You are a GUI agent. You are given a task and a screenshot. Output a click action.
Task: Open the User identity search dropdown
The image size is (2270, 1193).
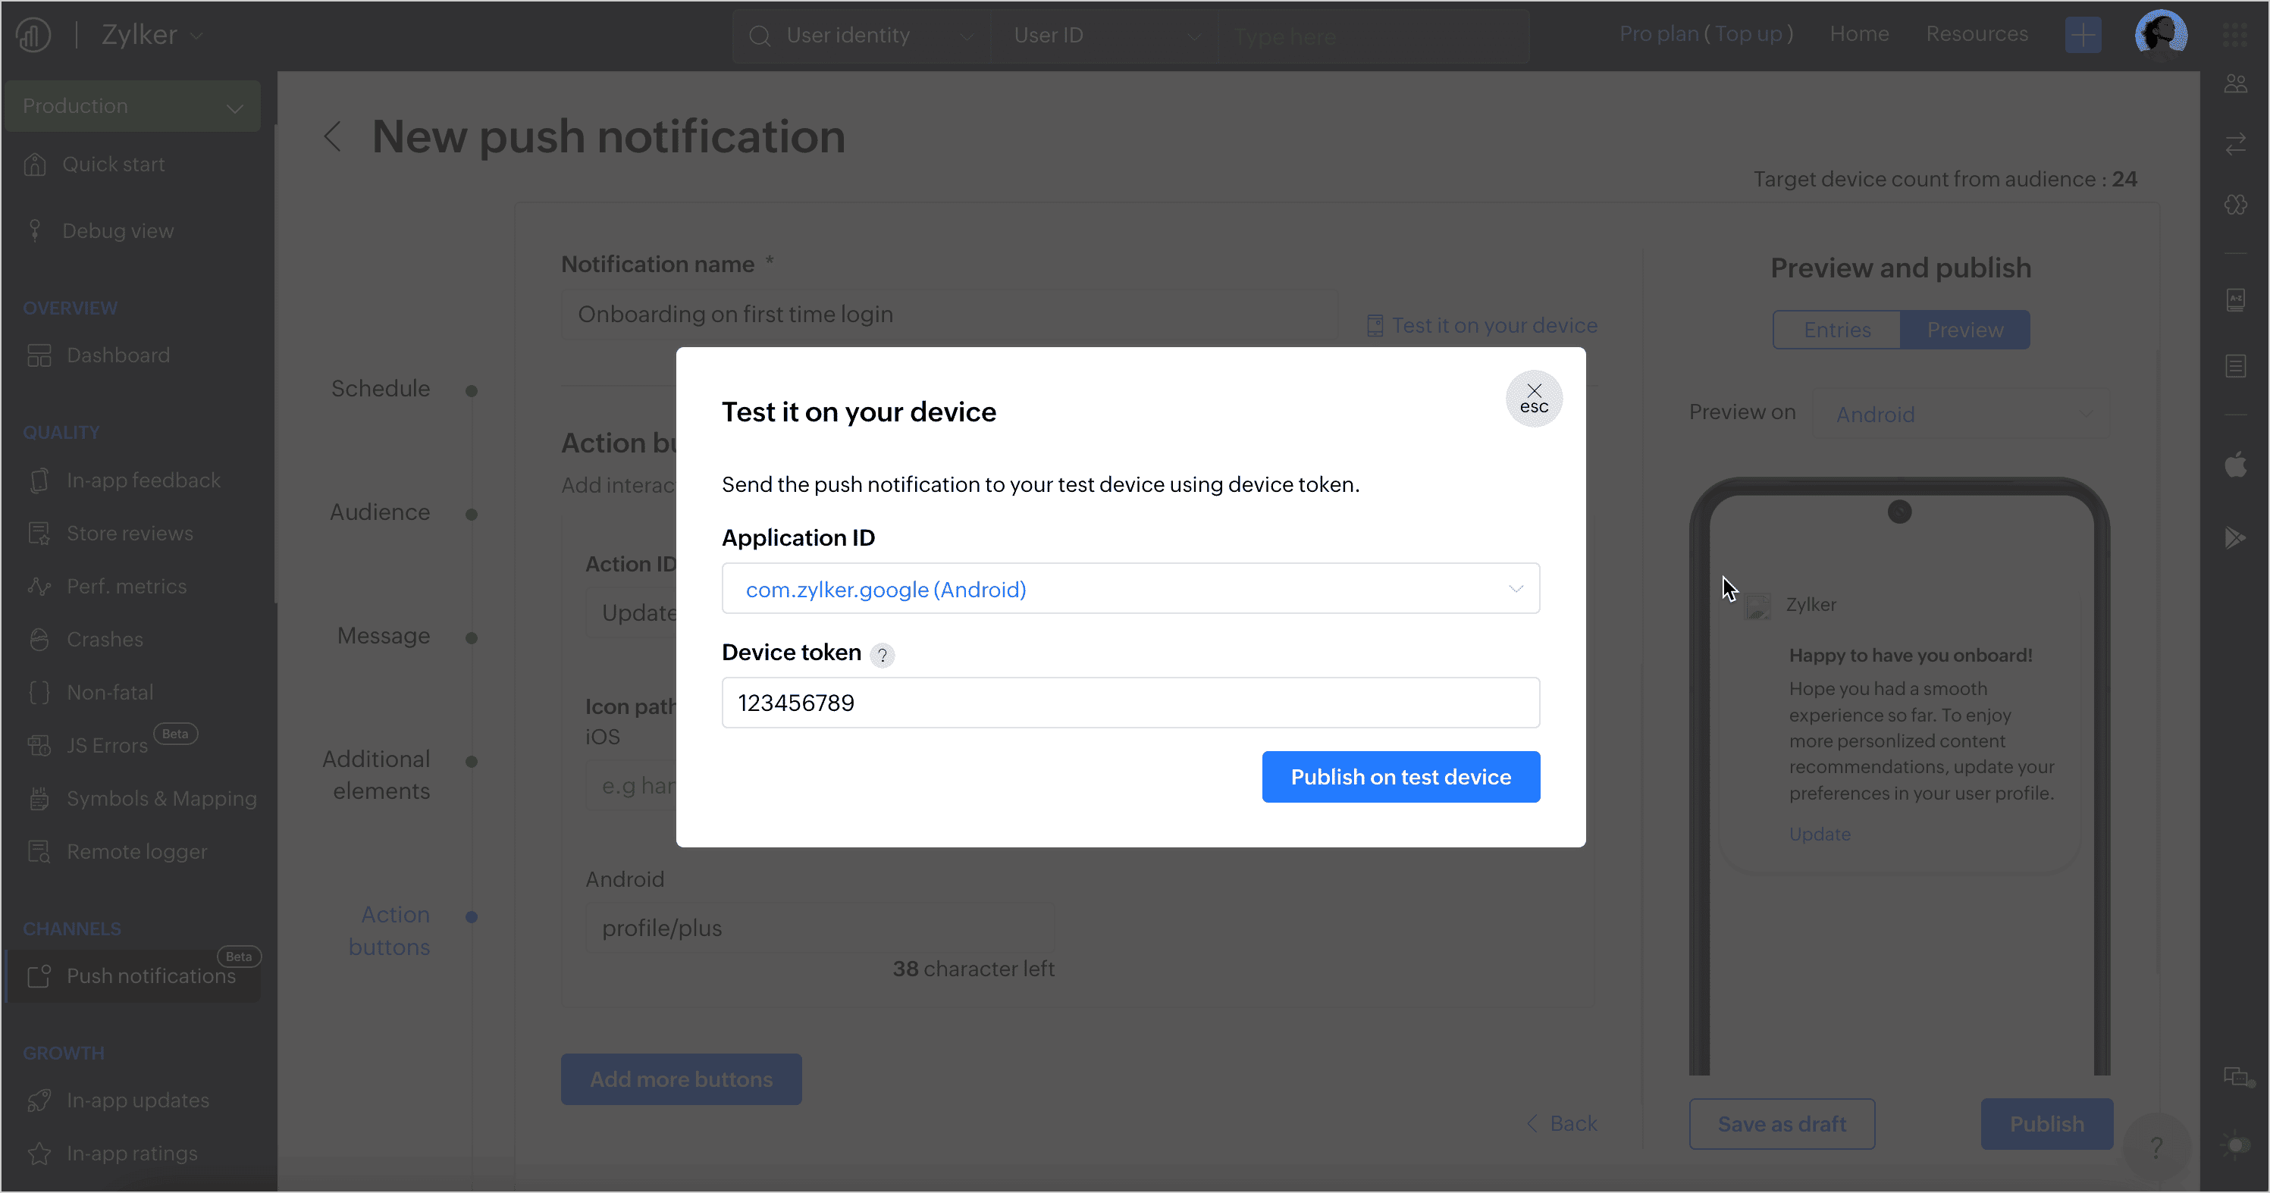[861, 35]
